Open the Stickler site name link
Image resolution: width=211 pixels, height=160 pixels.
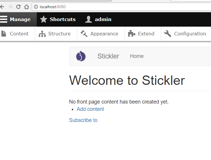pyautogui.click(x=108, y=56)
